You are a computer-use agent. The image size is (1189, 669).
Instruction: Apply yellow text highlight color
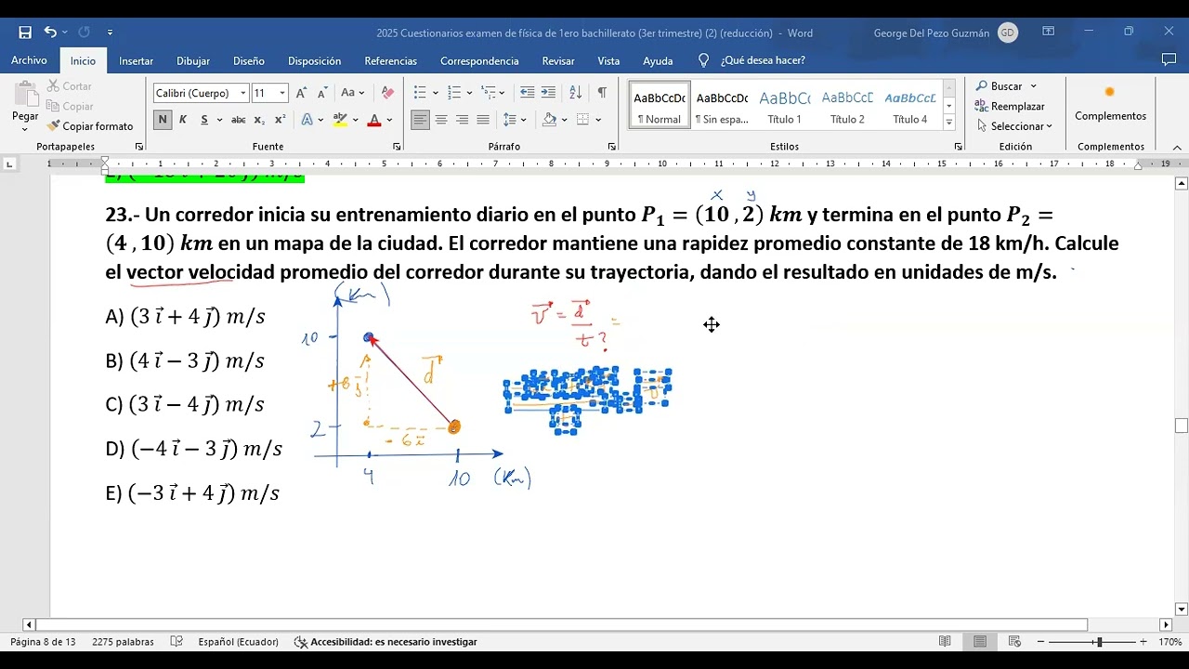click(x=341, y=120)
